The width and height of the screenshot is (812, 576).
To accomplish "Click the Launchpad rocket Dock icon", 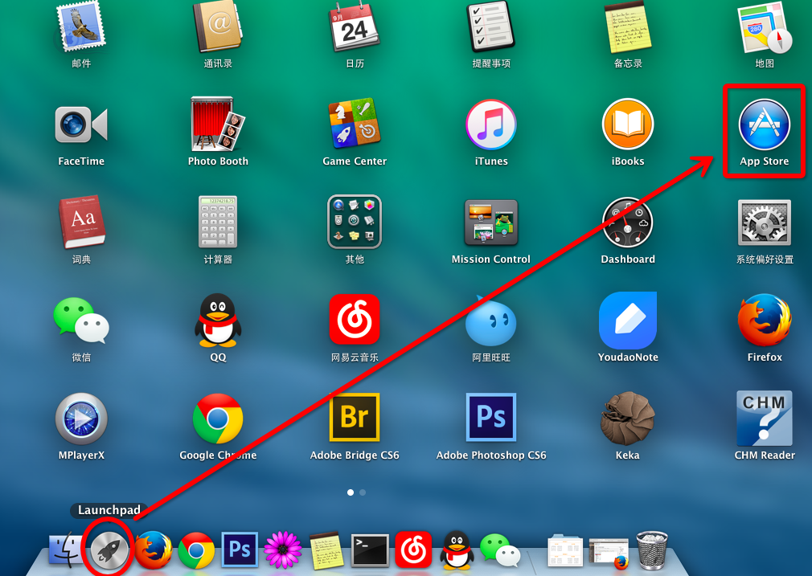I will pyautogui.click(x=109, y=551).
